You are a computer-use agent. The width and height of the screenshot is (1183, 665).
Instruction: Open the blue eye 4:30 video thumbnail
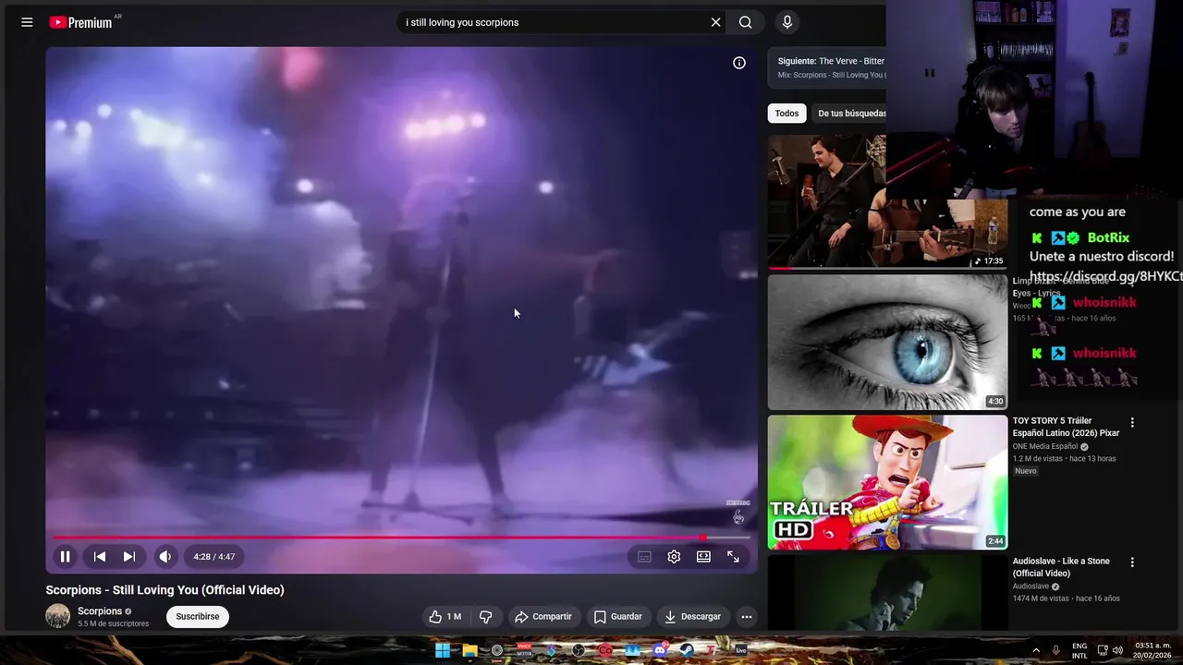[x=887, y=343]
